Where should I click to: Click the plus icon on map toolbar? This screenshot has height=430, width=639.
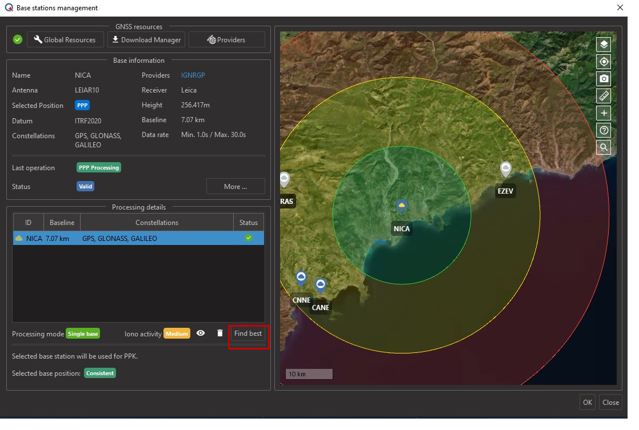click(x=604, y=113)
